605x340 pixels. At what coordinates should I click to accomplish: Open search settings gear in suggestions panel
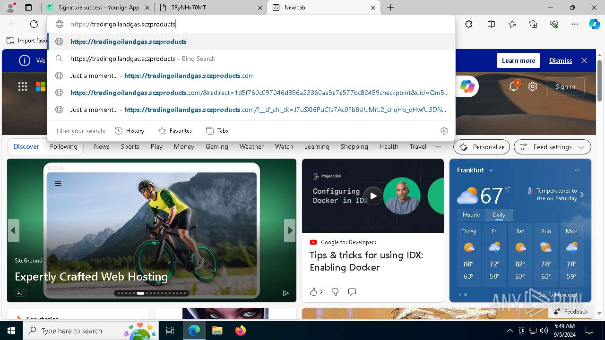tap(444, 131)
